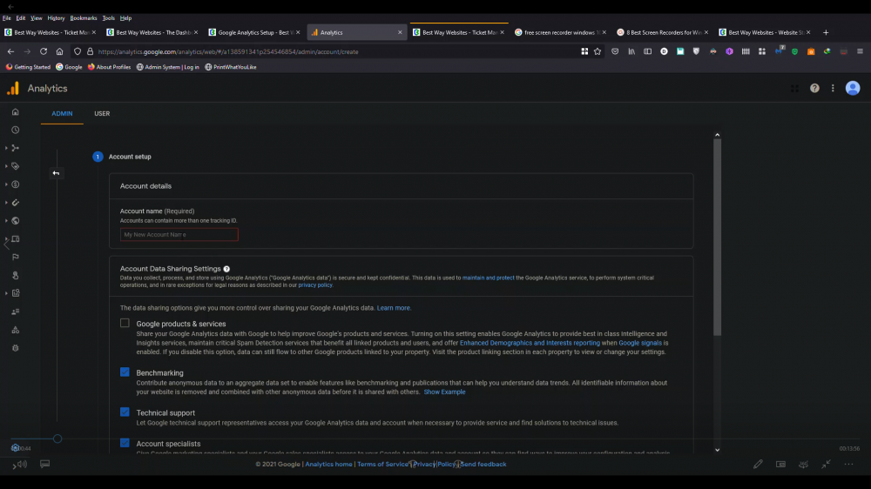This screenshot has width=871, height=489.
Task: Expand the Acquisition tag section in sidebar
Action: pos(7,166)
